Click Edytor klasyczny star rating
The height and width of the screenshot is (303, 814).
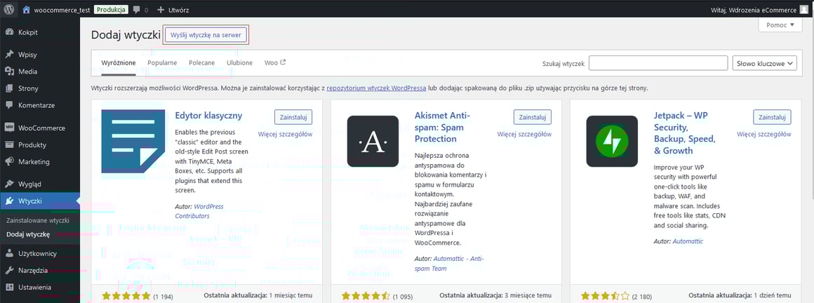(126, 296)
